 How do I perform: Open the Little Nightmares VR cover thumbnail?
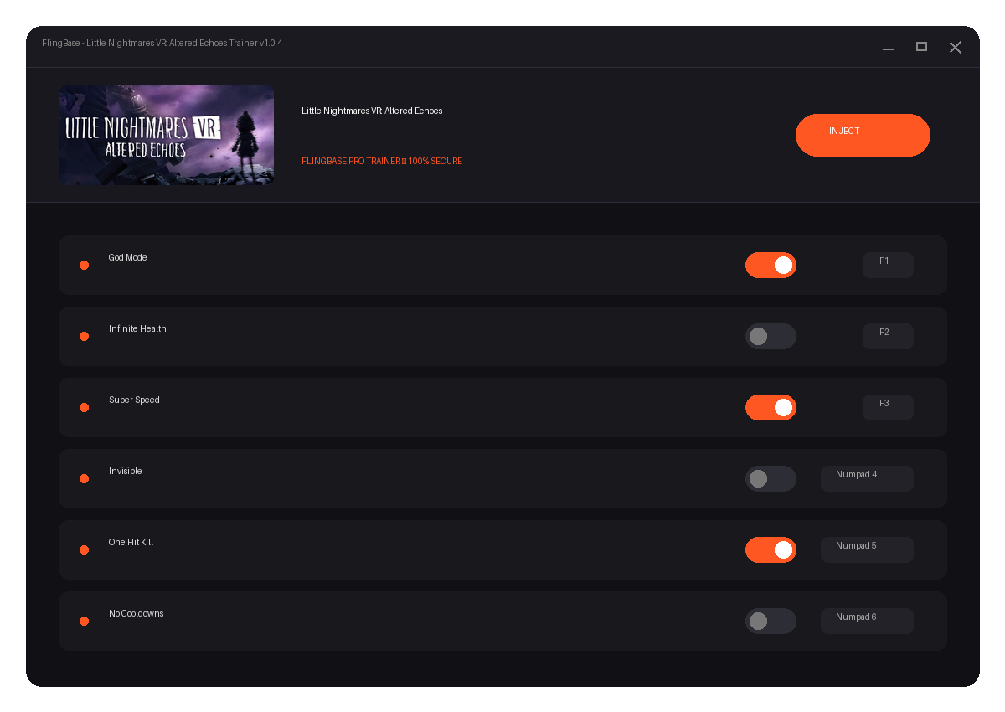coord(166,135)
